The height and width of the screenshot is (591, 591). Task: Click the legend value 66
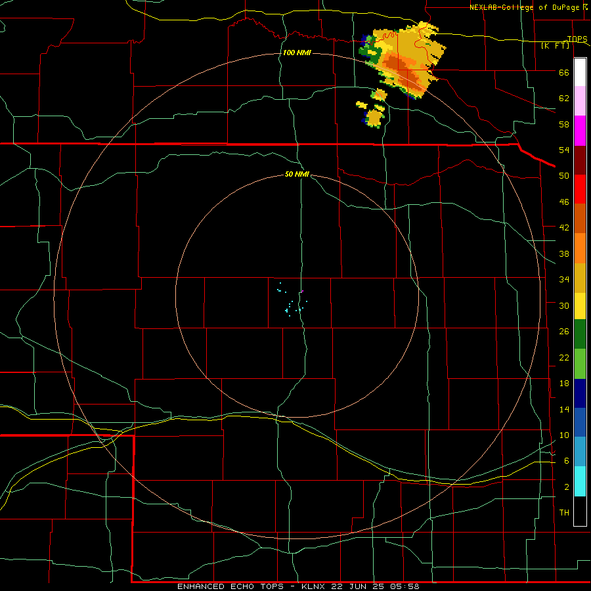tap(564, 72)
